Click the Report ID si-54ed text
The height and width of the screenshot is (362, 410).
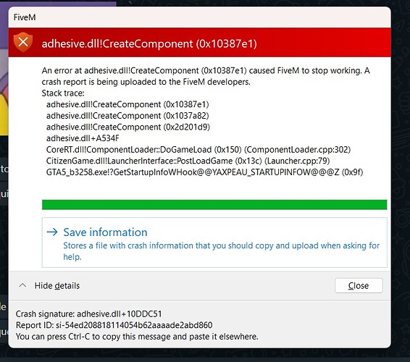coord(114,325)
